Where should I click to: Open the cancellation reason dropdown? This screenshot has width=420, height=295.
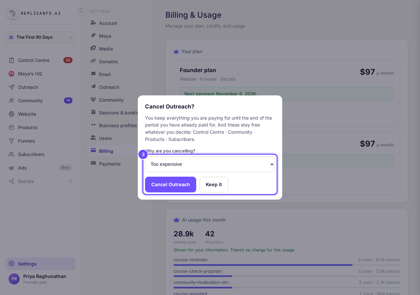[210, 164]
